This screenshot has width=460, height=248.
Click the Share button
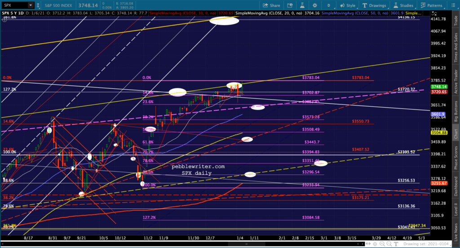[271, 5]
